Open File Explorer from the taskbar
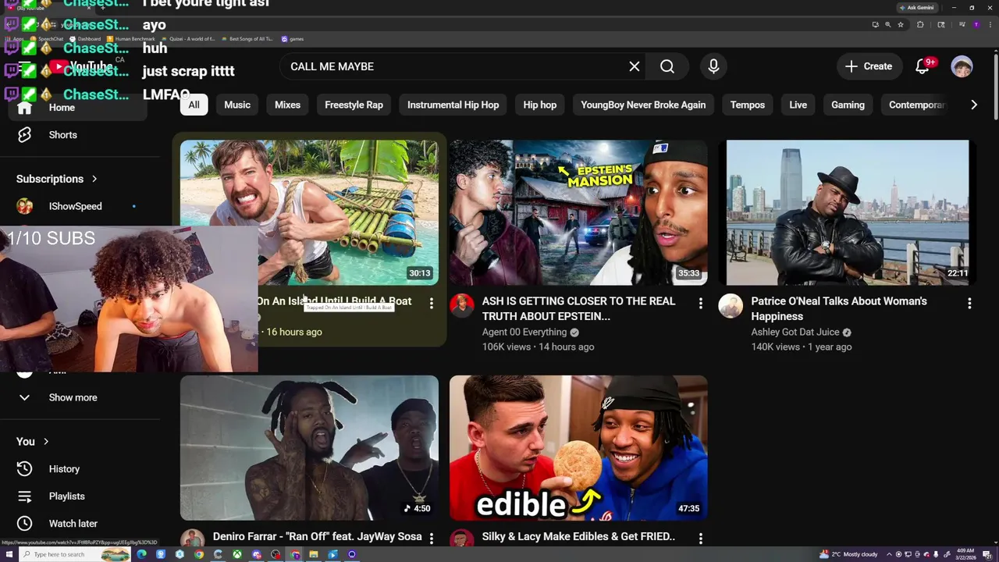 [314, 554]
